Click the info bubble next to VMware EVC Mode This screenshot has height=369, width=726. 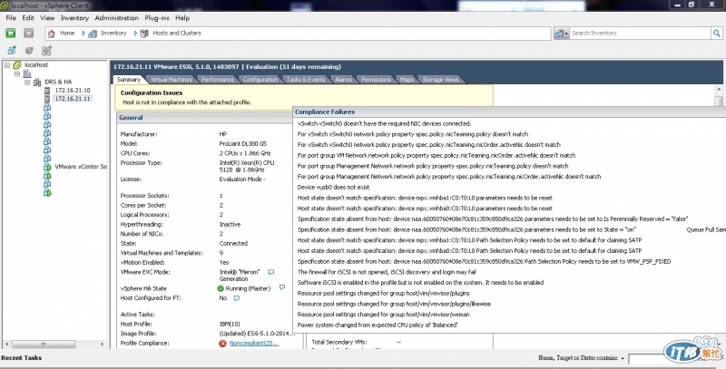tap(271, 272)
